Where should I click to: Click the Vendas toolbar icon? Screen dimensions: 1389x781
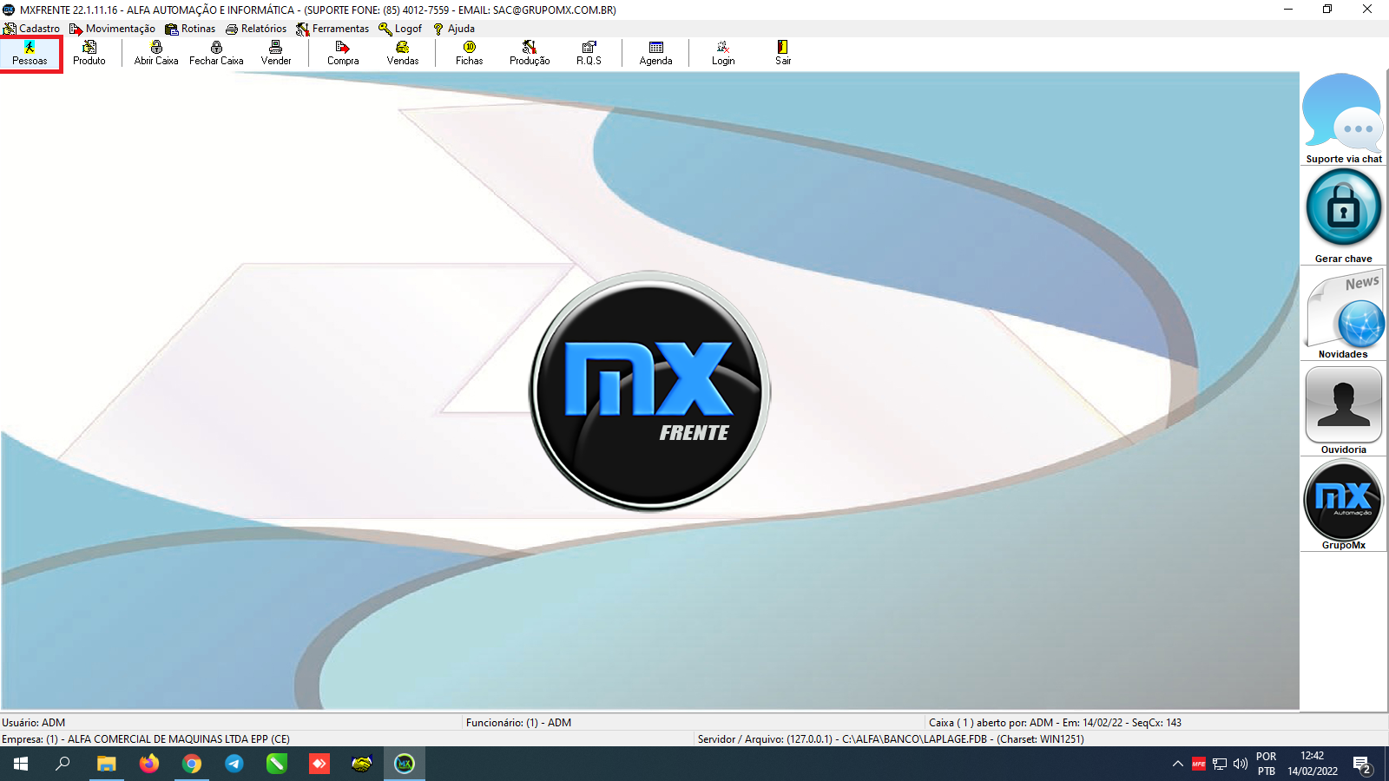click(x=403, y=53)
